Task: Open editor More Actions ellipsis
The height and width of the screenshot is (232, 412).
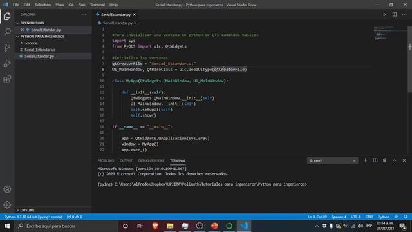Action: pyautogui.click(x=404, y=14)
